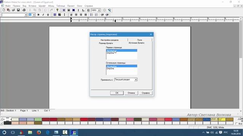The width and height of the screenshot is (243, 136).
Task: Click the Open file folder icon
Action: click(x=13, y=10)
